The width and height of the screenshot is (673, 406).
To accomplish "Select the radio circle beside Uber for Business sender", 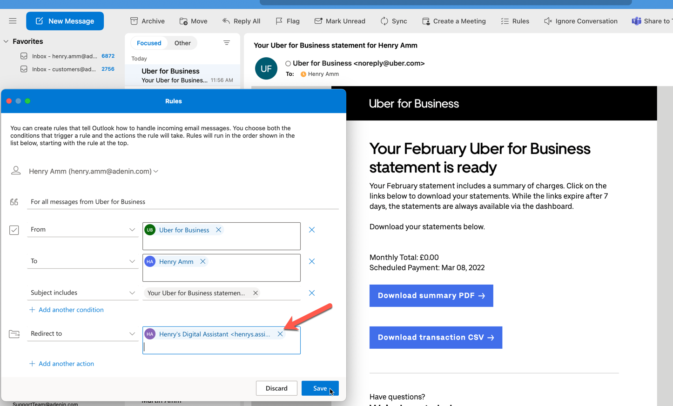I will pos(288,64).
